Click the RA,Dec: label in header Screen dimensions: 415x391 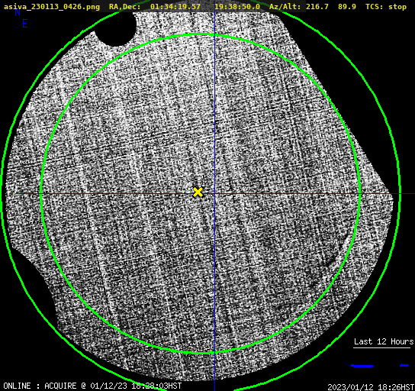(x=125, y=7)
